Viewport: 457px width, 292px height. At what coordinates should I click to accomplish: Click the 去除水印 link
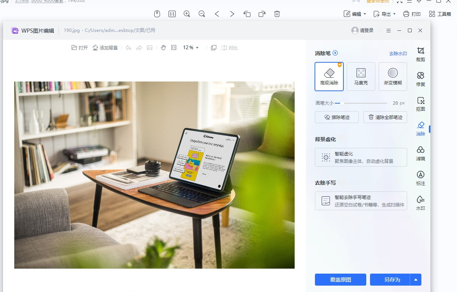(398, 54)
